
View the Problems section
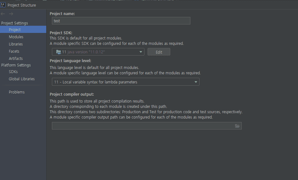point(17,92)
